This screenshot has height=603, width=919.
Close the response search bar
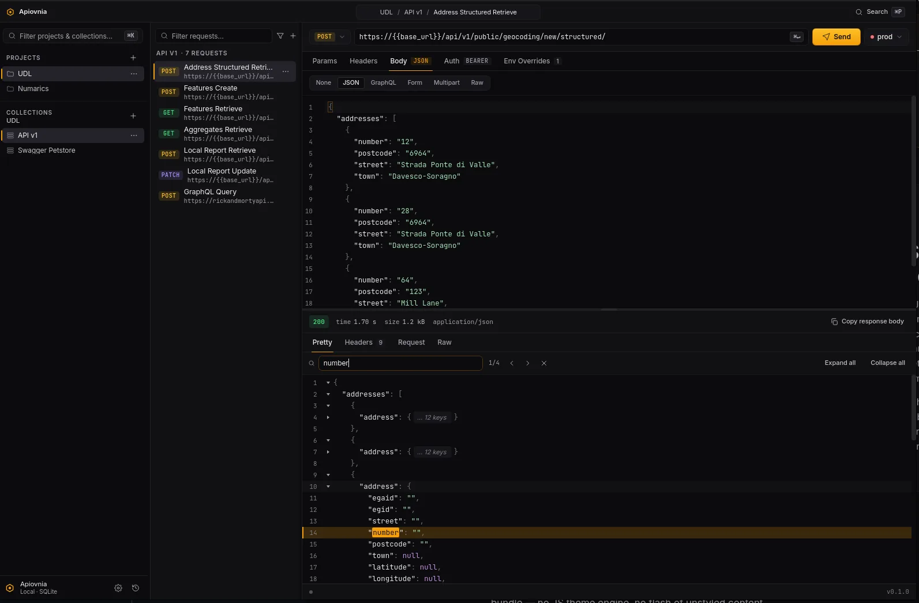pyautogui.click(x=544, y=363)
